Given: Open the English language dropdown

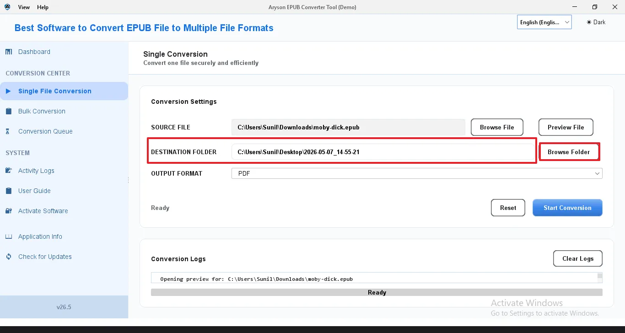Looking at the screenshot, I should tap(544, 22).
